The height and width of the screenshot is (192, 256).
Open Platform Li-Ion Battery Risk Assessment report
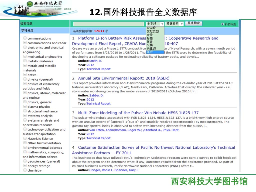point(145,41)
